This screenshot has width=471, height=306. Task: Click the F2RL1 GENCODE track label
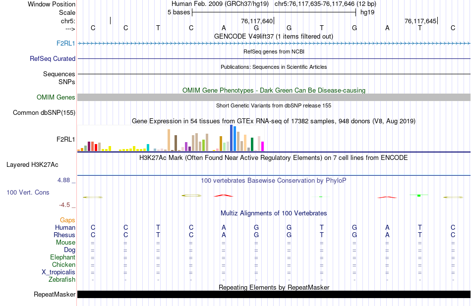66,43
